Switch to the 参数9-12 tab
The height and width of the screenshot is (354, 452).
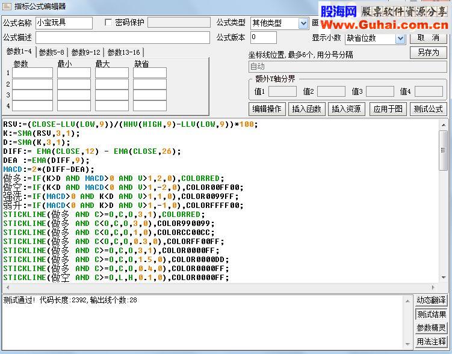(x=85, y=52)
